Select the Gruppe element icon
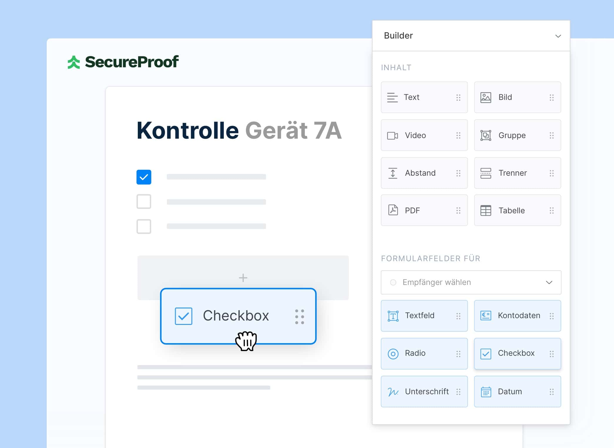This screenshot has width=614, height=448. click(486, 135)
